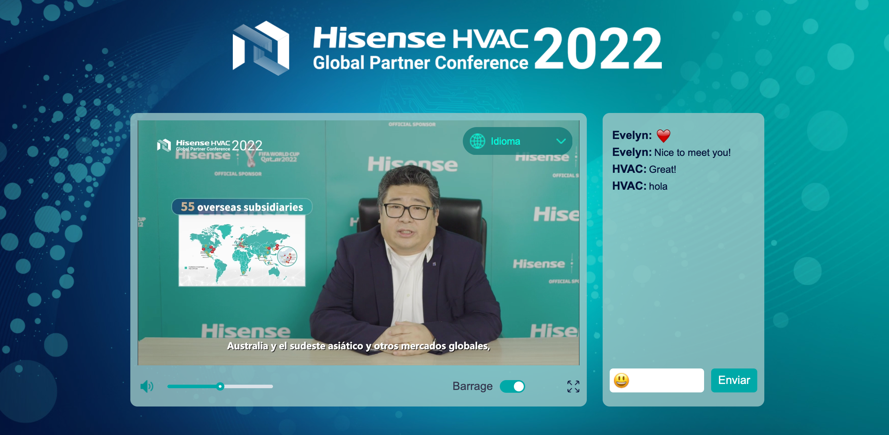Click the world map thumbnail in video
The image size is (889, 435).
point(242,251)
